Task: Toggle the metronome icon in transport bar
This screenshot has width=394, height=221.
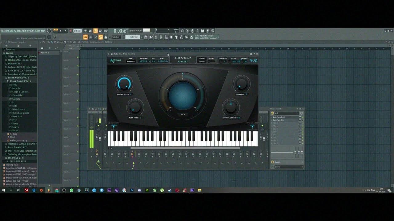Action: click(85, 31)
